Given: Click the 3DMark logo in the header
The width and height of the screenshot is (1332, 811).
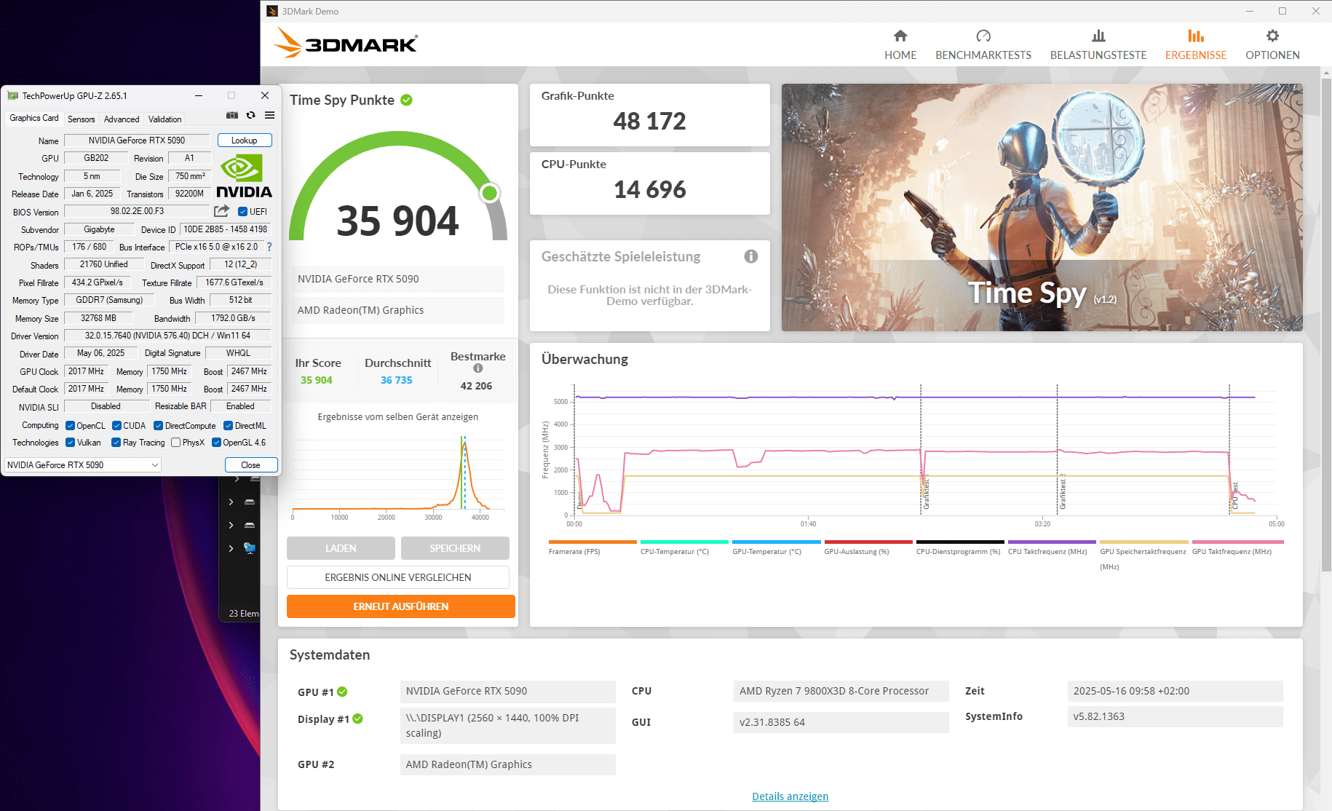Looking at the screenshot, I should (346, 43).
